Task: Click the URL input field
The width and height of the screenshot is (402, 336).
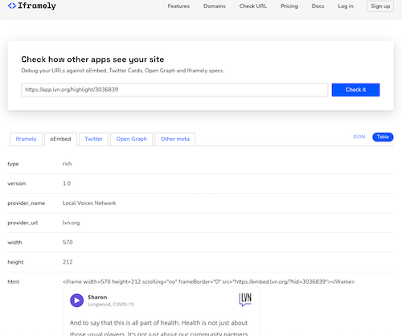Action: 174,90
